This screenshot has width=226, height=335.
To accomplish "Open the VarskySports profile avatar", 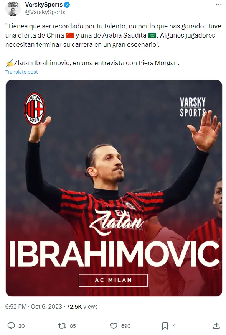I will click(x=13, y=8).
